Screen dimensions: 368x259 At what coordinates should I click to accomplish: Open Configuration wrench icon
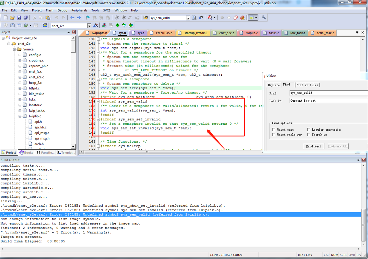[264, 18]
